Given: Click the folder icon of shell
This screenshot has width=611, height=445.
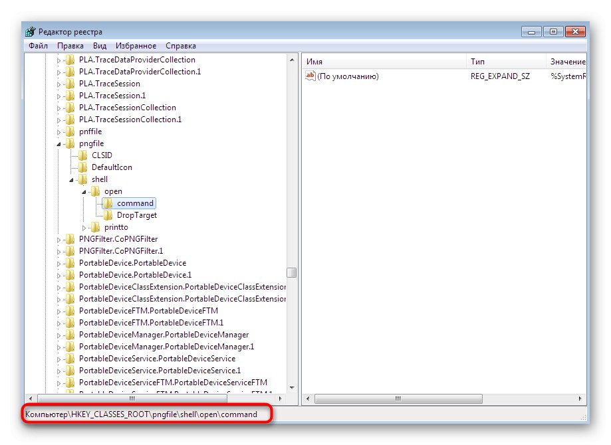Looking at the screenshot, I should [82, 179].
